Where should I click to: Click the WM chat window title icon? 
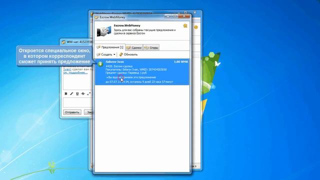(63, 42)
